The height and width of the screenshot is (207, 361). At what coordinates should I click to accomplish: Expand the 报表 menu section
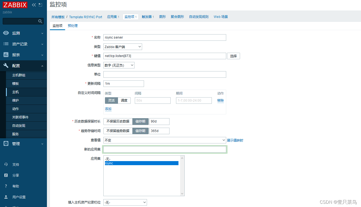tap(42, 55)
